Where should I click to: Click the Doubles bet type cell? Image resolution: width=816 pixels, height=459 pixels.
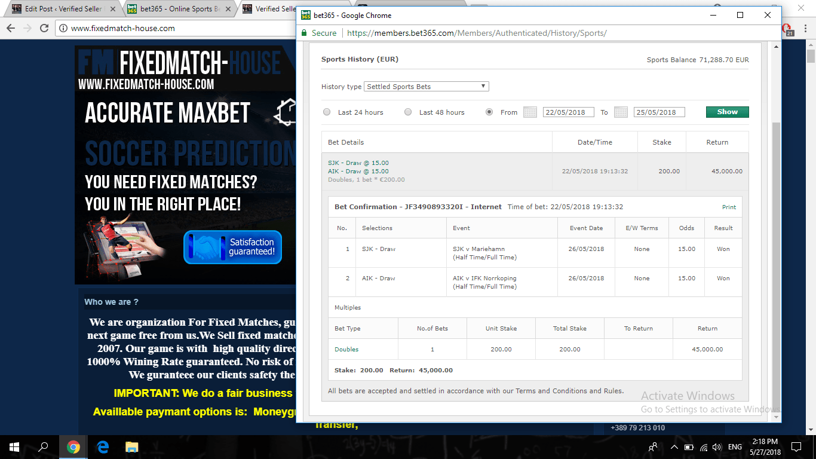(363, 350)
